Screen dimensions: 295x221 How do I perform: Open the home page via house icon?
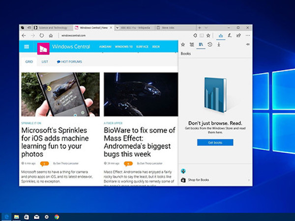[51, 35]
